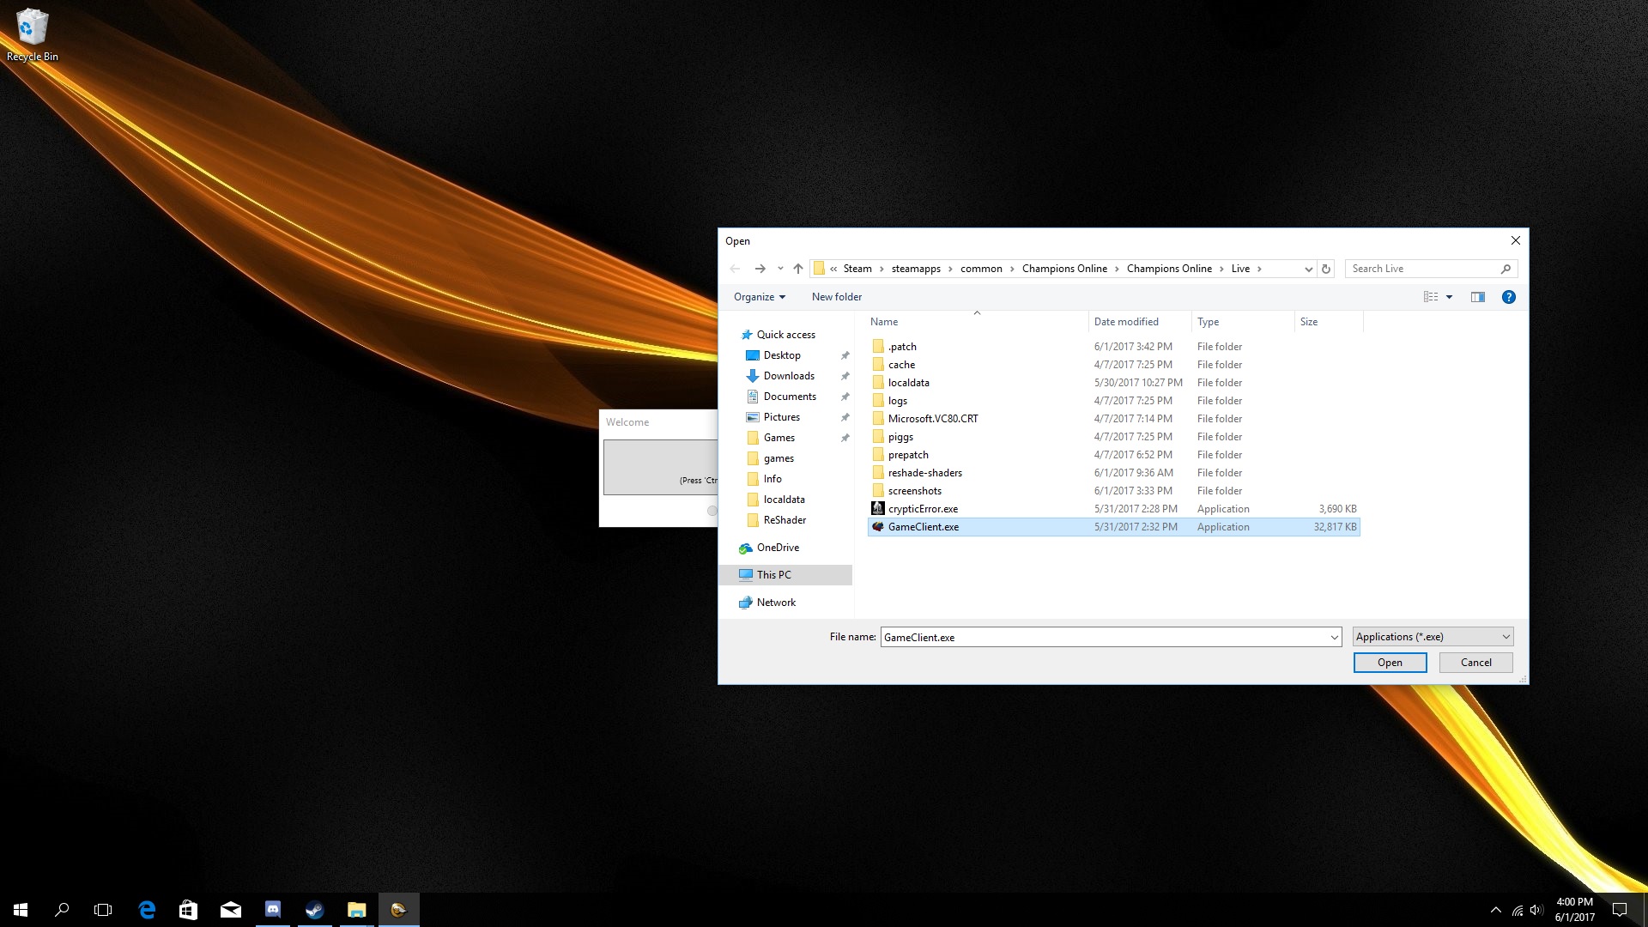1648x927 pixels.
Task: Expand the File name history dropdown
Action: click(1334, 637)
